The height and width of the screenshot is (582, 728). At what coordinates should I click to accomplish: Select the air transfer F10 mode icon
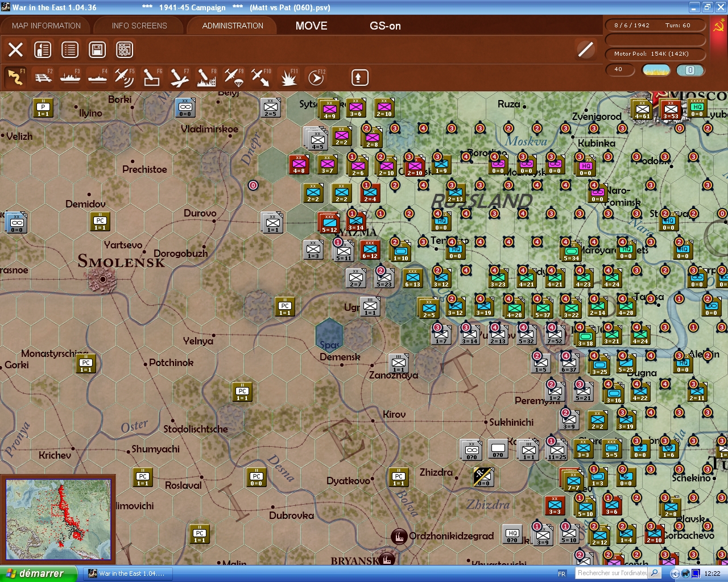click(261, 77)
